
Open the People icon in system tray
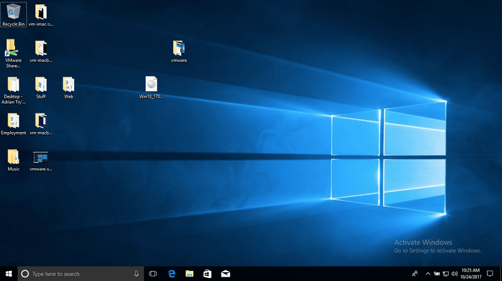click(x=415, y=273)
